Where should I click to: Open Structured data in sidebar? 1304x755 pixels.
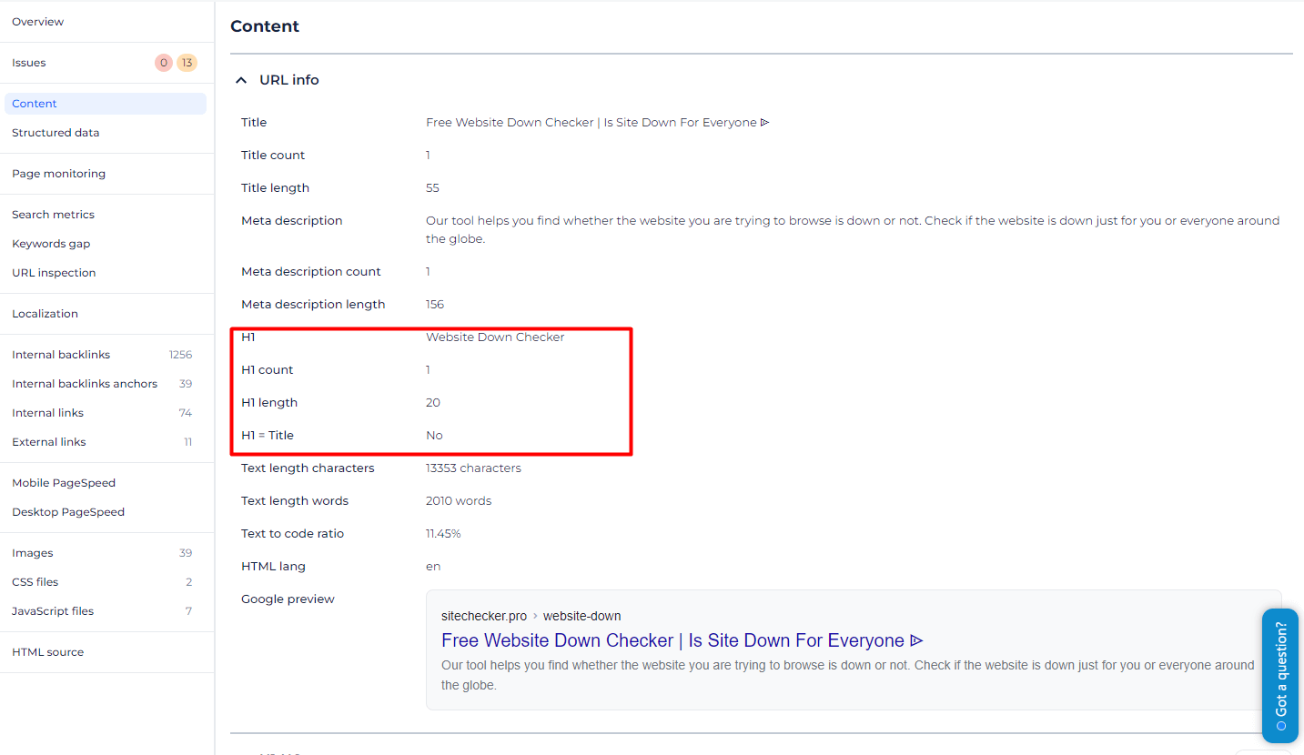tap(56, 133)
